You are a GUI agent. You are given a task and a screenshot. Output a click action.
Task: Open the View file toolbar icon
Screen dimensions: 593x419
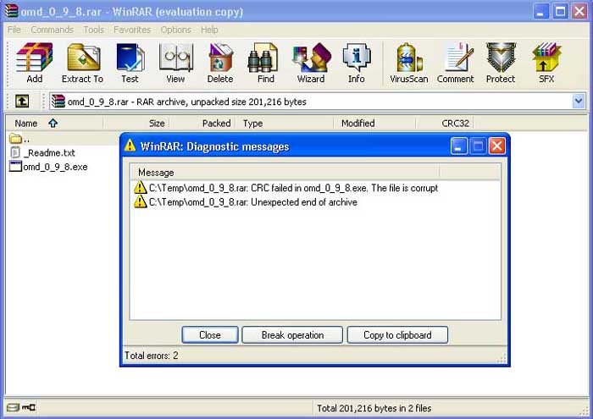pos(176,58)
